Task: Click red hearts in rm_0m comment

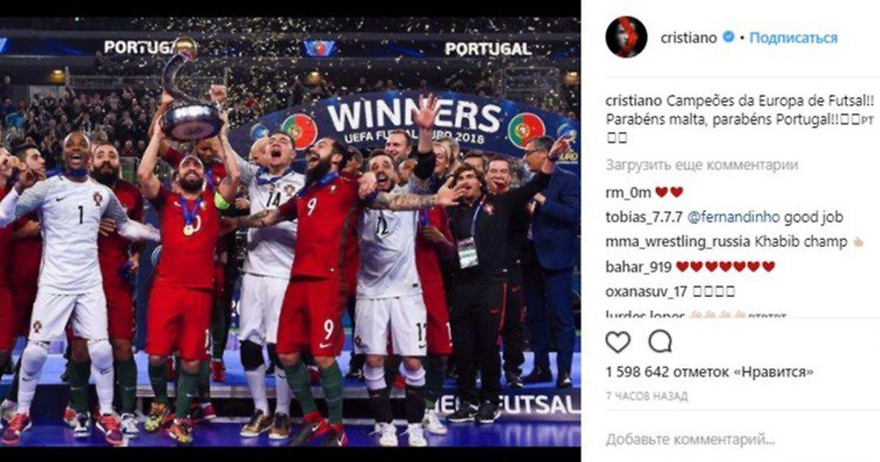Action: 669,192
